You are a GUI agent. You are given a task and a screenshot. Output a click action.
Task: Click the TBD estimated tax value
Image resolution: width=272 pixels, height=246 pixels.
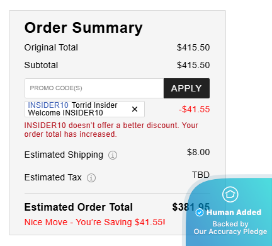(201, 175)
